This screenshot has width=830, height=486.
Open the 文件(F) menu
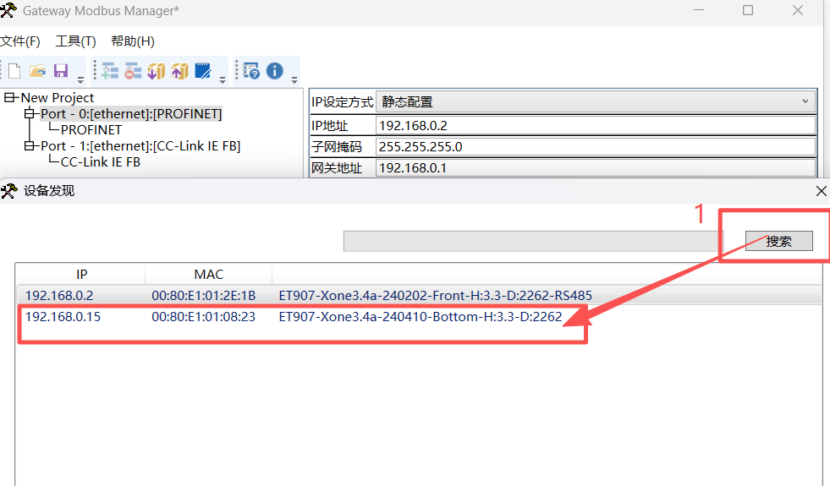tap(20, 41)
